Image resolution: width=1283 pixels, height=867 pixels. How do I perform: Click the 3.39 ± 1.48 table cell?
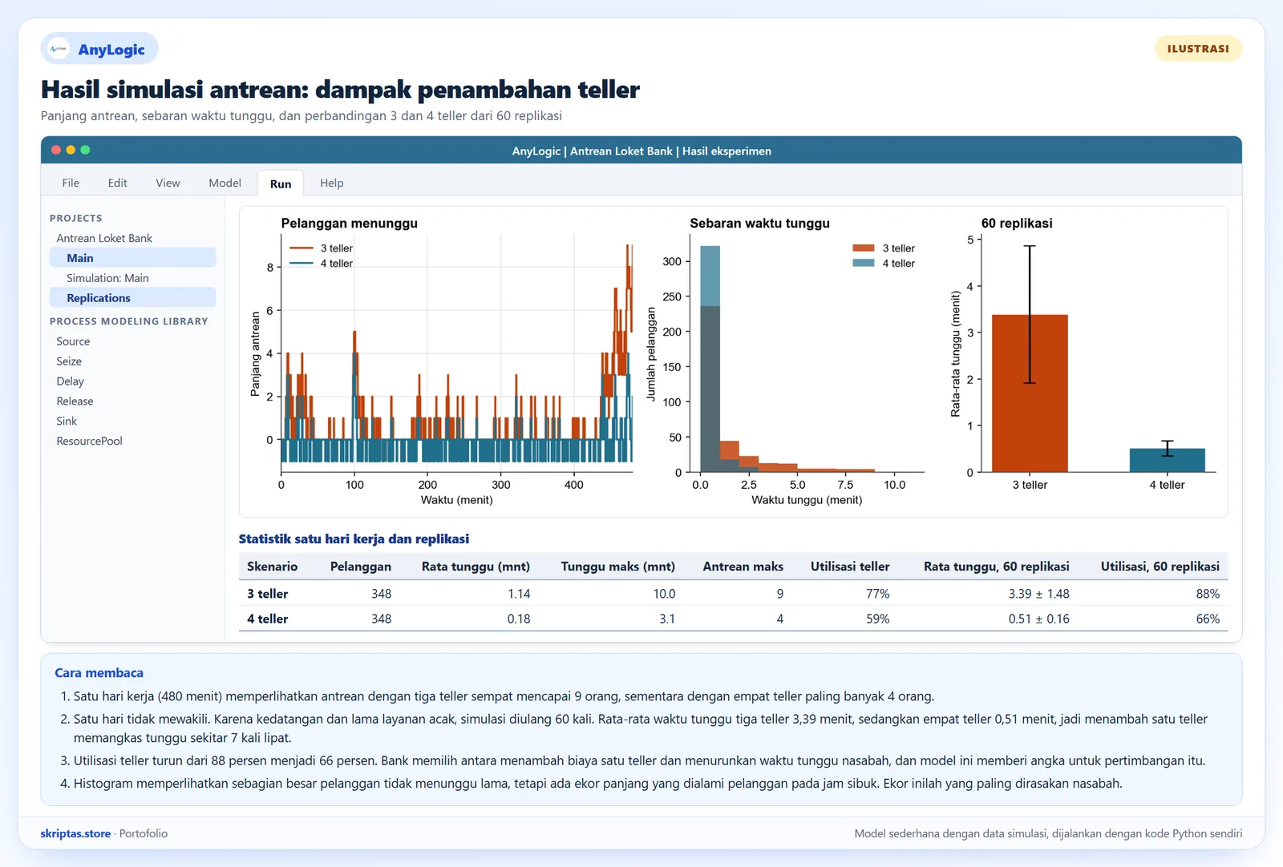tap(1038, 594)
